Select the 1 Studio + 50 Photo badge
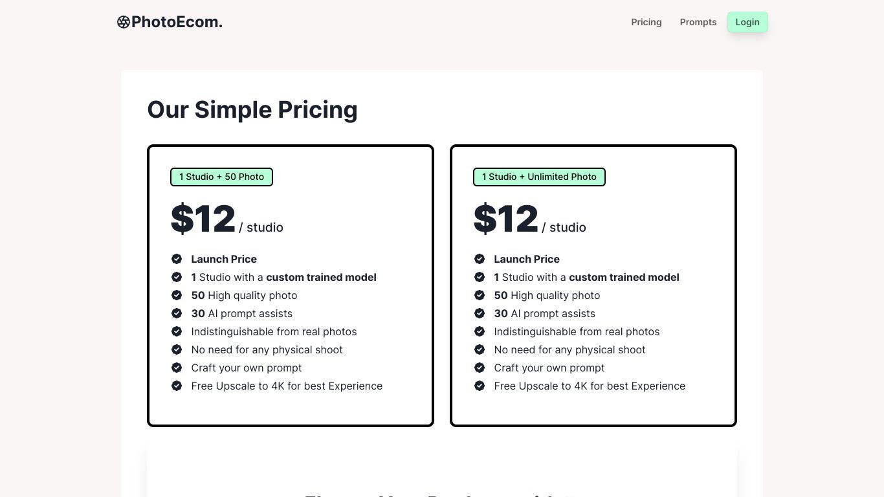884x497 pixels. (221, 177)
